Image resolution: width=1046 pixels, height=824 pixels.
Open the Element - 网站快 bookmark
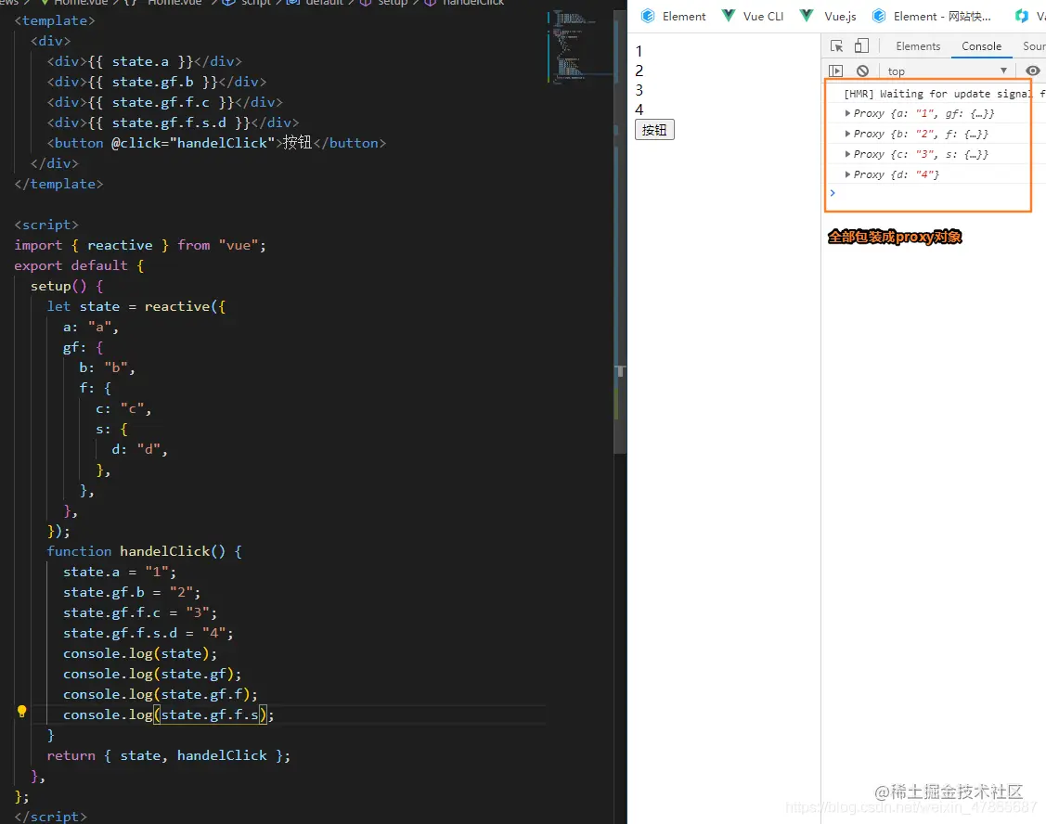[x=932, y=16]
